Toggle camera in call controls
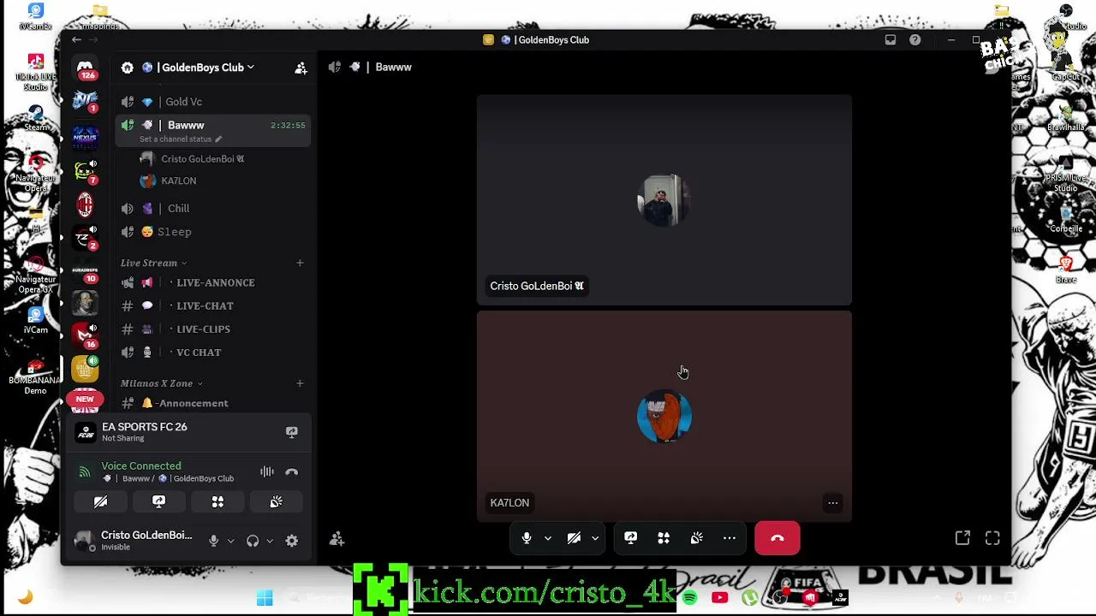This screenshot has width=1096, height=616. [574, 538]
